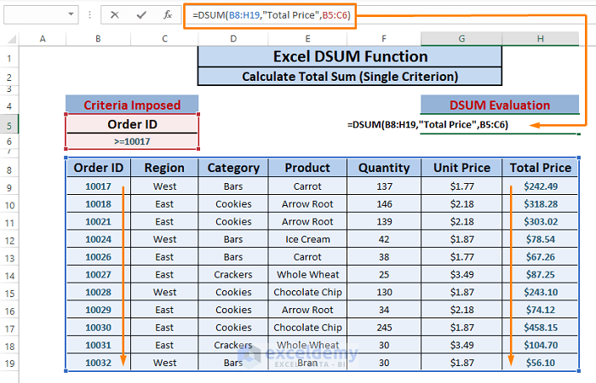Click the Select All corner triangle
This screenshot has width=596, height=383.
[9, 39]
